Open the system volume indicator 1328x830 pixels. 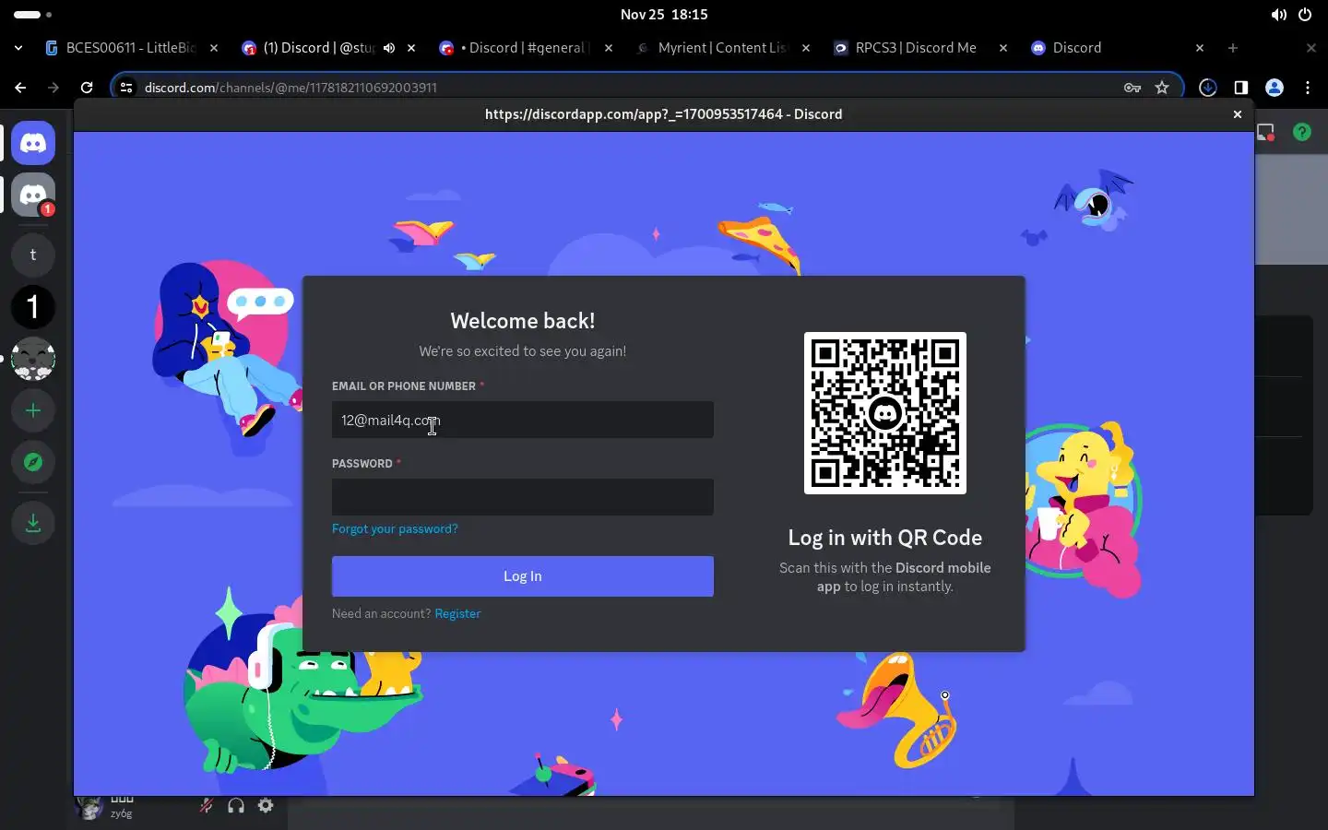click(1278, 15)
